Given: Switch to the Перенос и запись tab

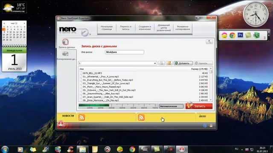Looking at the screenshot, I should tap(125, 28).
